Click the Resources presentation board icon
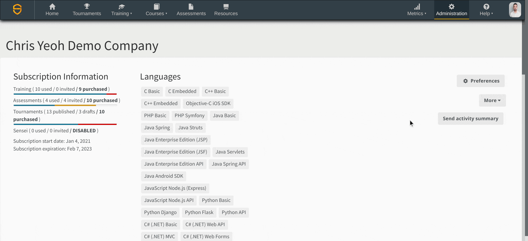The height and width of the screenshot is (241, 528). click(x=226, y=7)
